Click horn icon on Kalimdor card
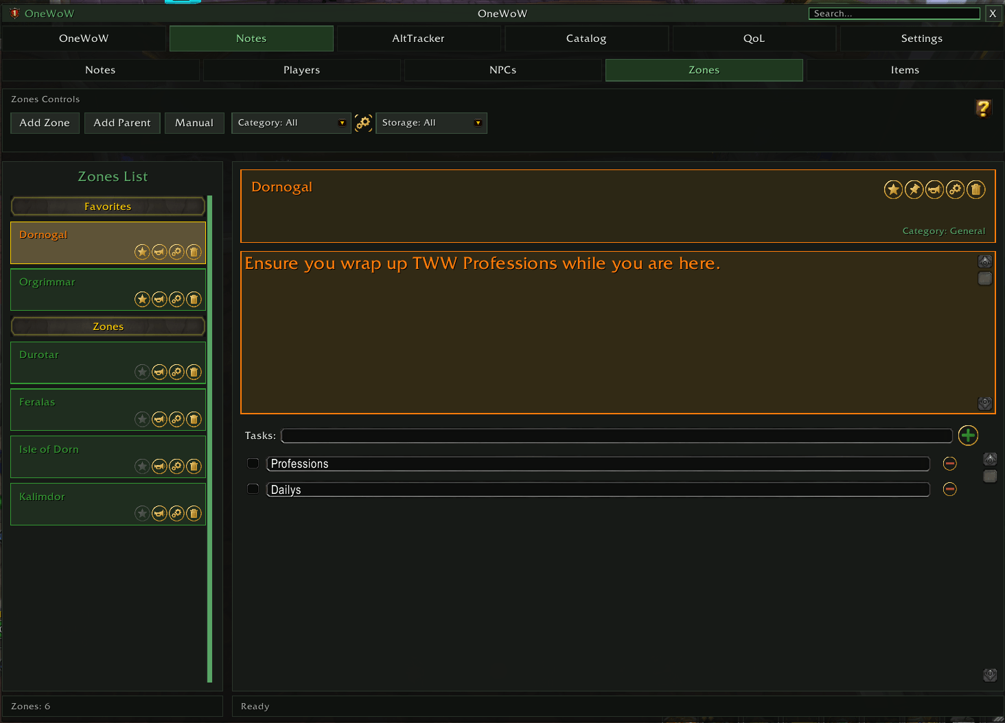Viewport: 1005px width, 723px height. [x=159, y=513]
